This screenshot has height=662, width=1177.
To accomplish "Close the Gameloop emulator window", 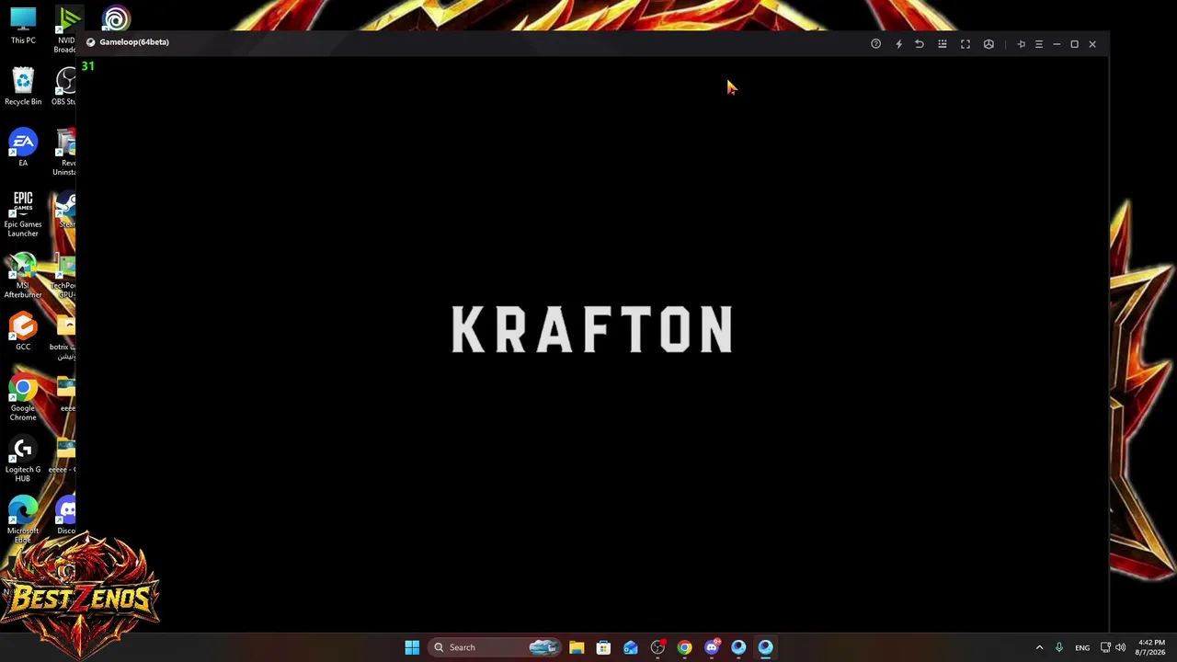I will tap(1092, 44).
